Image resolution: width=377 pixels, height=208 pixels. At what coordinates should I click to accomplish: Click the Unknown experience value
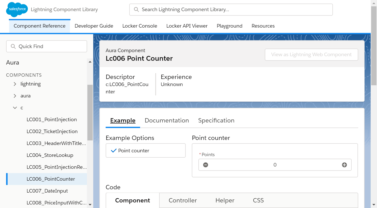172,85
